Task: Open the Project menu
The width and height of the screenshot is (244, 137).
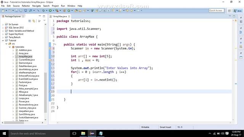Action: (55, 6)
